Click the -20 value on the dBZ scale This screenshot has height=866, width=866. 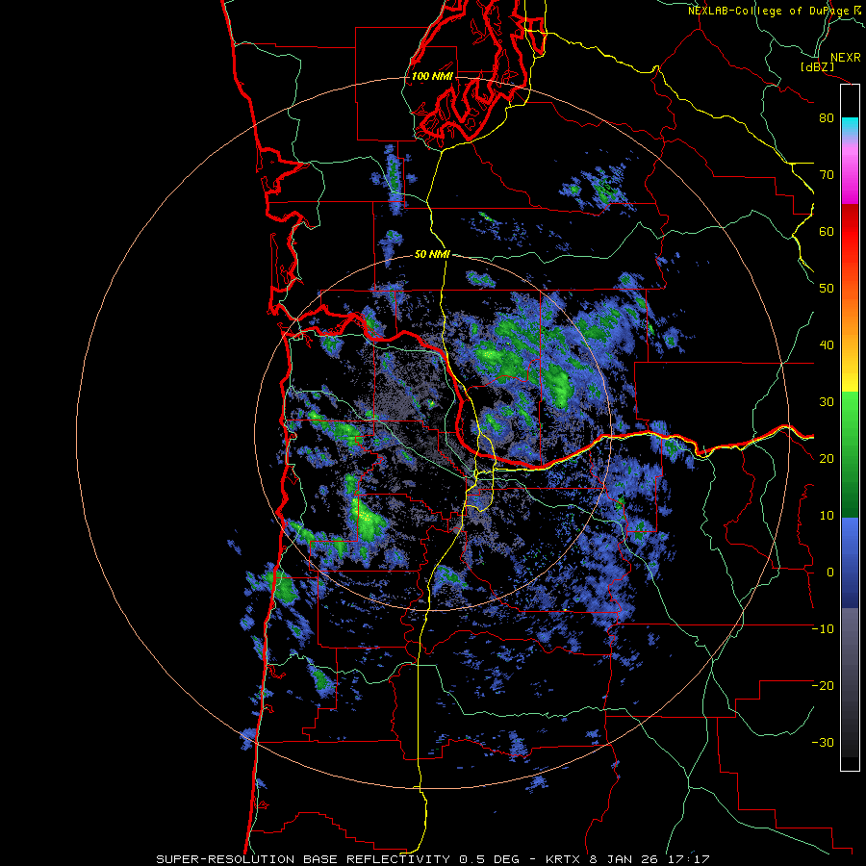823,686
